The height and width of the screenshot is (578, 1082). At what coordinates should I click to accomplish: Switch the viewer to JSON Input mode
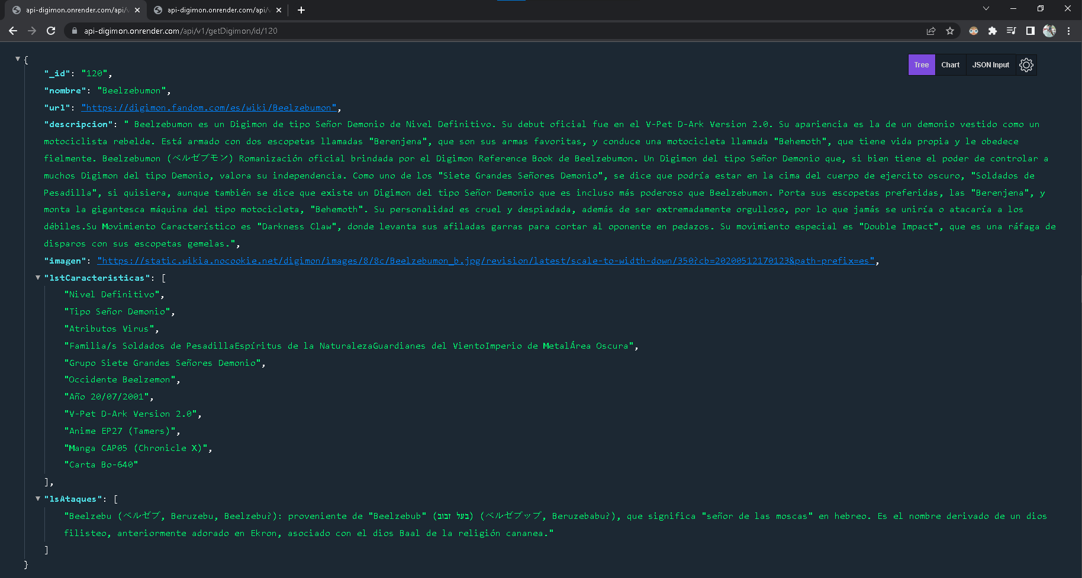tap(990, 65)
